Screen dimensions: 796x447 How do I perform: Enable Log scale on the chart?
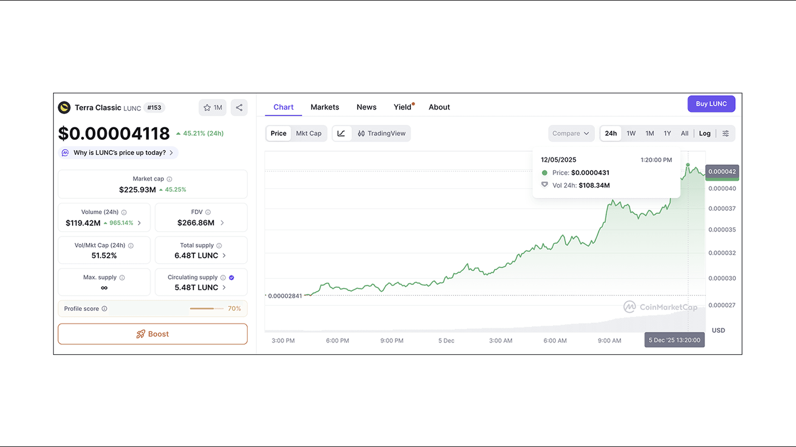[705, 133]
